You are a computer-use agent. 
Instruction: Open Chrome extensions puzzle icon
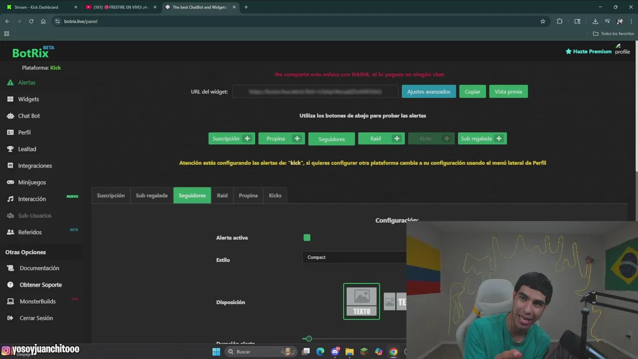tap(560, 21)
